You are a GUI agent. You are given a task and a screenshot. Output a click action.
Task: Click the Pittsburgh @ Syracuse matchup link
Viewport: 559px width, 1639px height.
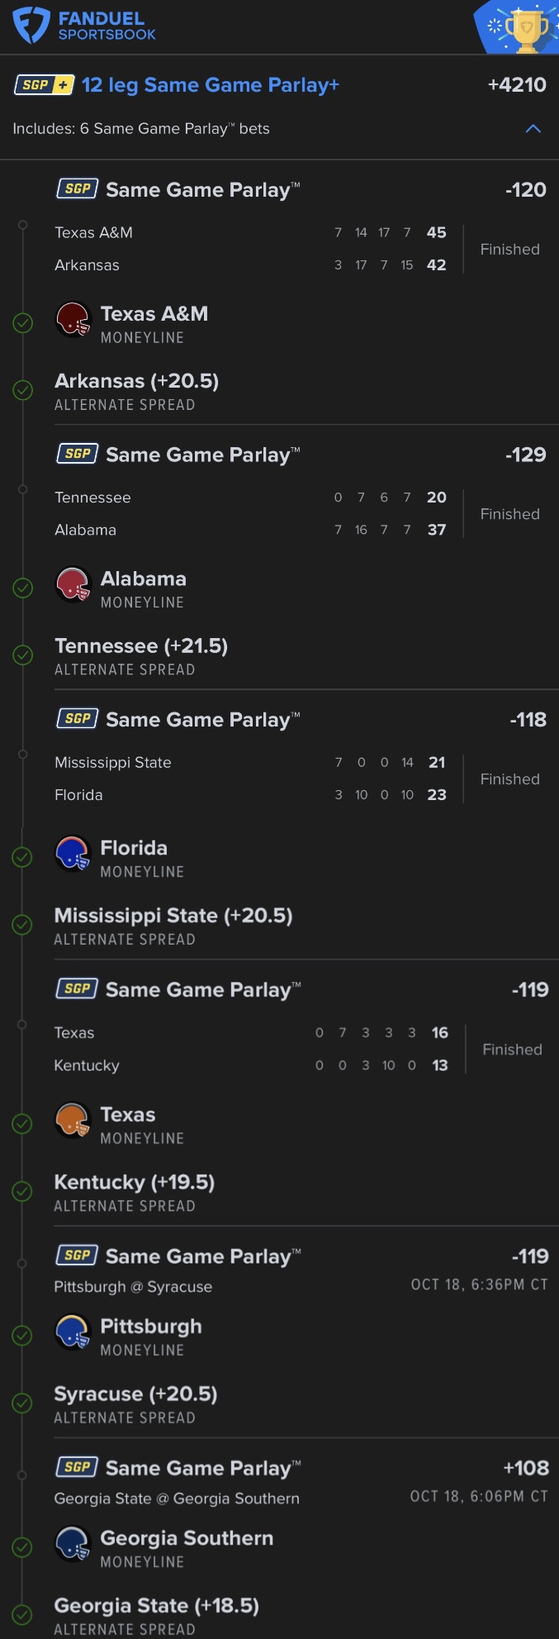coord(133,1287)
